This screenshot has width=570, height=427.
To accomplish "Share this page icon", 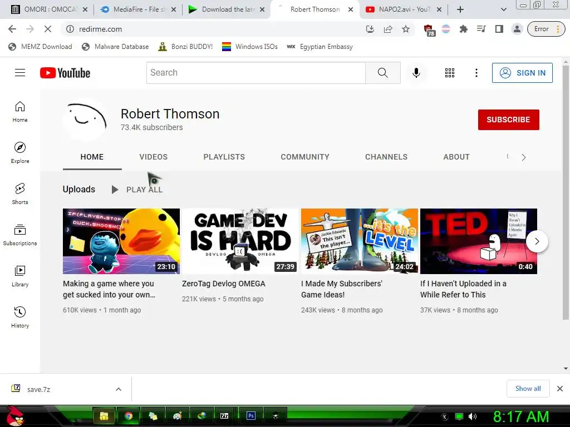I will [x=388, y=29].
